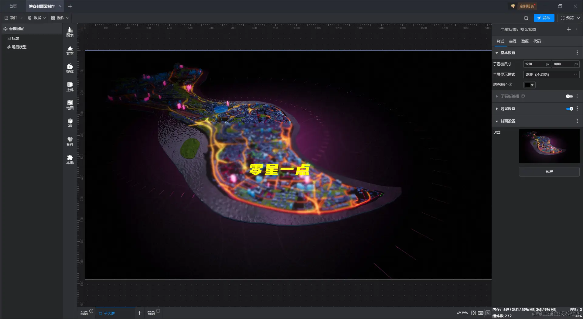Click the 背景 label in bottom bar
Screen dimensions: 583x319
pyautogui.click(x=151, y=313)
